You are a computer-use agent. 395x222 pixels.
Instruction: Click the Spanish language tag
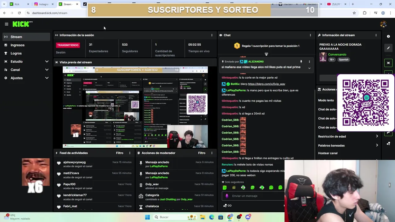tap(343, 60)
